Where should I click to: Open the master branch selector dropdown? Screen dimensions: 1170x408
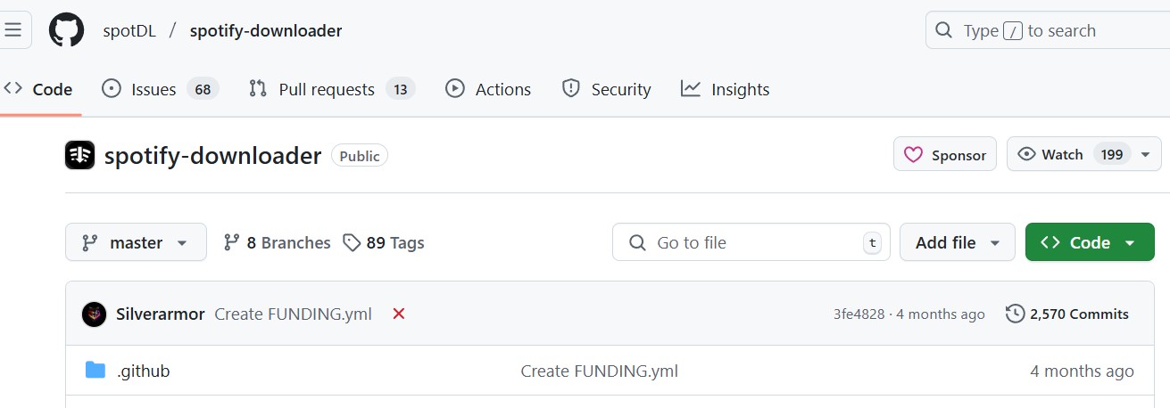(136, 242)
